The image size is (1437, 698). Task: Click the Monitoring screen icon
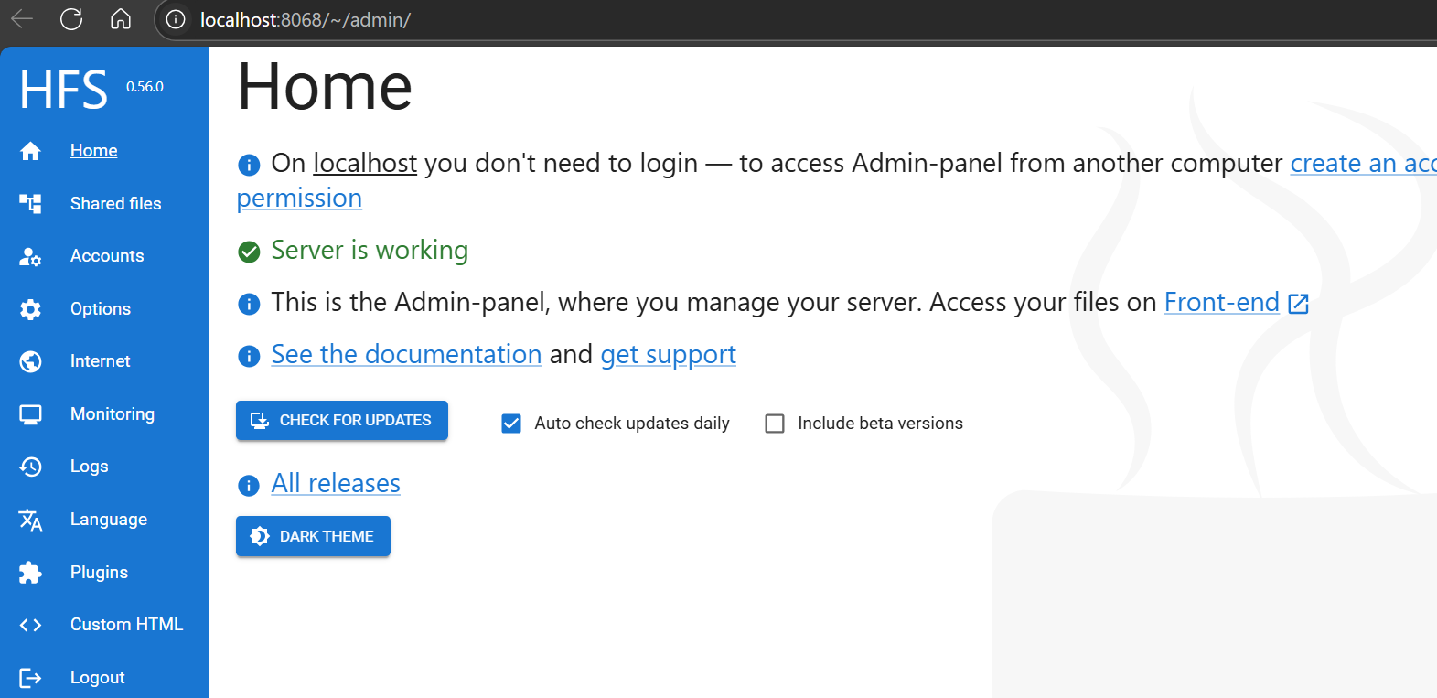tap(30, 414)
